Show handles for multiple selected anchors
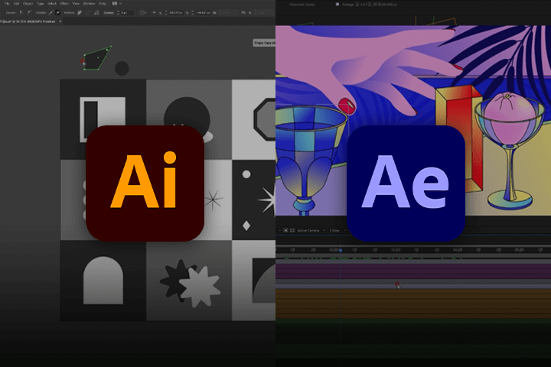The height and width of the screenshot is (367, 551). point(51,13)
